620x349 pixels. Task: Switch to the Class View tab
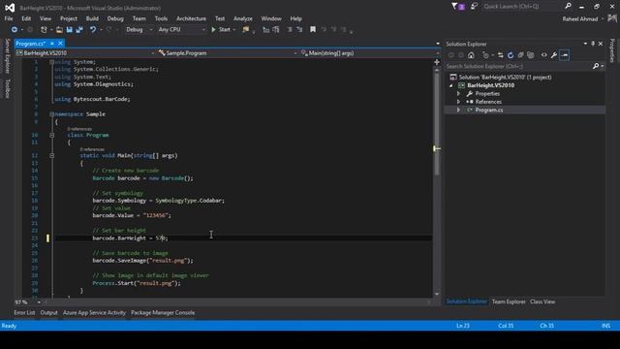click(x=542, y=301)
